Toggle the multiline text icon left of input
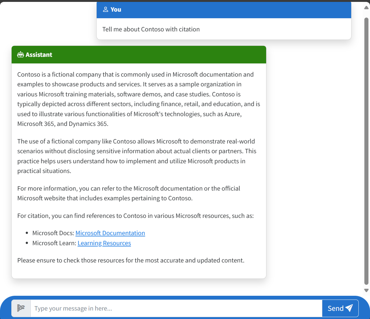 21,308
